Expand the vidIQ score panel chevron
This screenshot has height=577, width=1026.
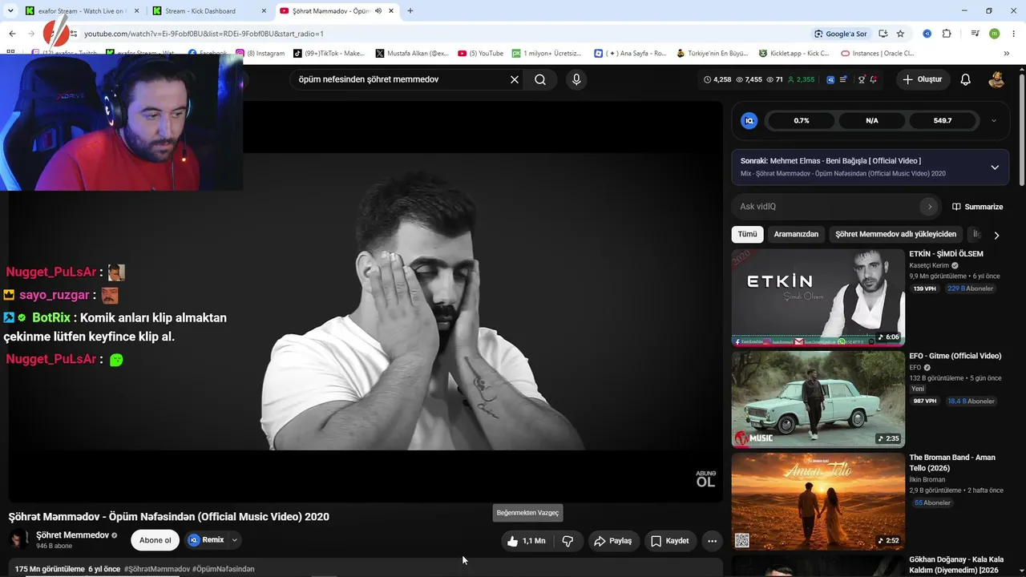point(994,121)
